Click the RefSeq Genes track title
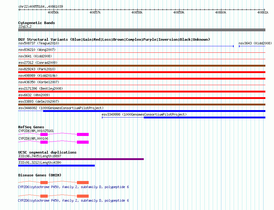274x210 pixels. (31, 127)
